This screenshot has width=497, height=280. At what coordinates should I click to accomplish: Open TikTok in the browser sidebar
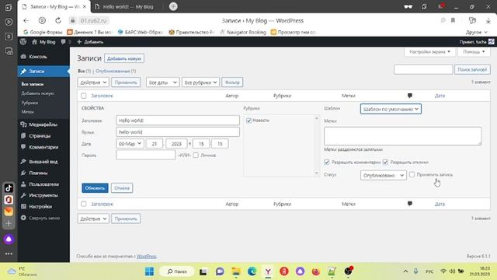coord(9,188)
